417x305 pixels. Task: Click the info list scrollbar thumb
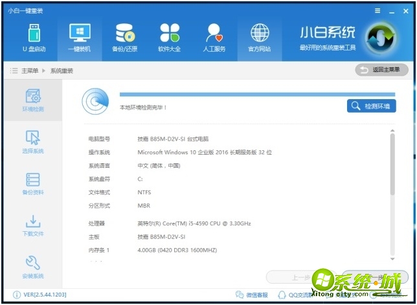(392, 164)
